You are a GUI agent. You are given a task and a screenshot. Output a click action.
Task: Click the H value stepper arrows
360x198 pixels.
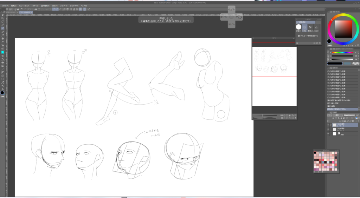point(358,53)
